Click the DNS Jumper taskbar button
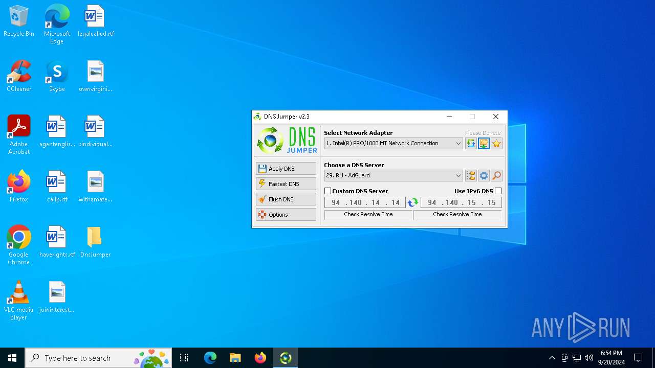Image resolution: width=655 pixels, height=368 pixels. (x=286, y=358)
